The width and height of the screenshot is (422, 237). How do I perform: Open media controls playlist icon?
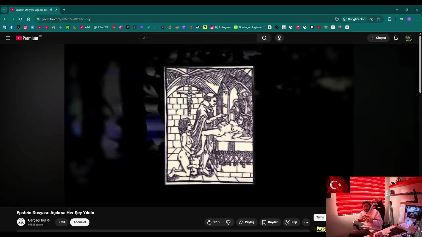(401, 19)
